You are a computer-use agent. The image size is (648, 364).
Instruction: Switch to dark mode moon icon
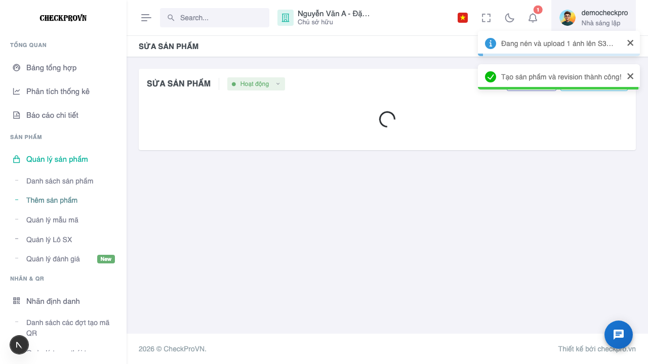point(510,18)
